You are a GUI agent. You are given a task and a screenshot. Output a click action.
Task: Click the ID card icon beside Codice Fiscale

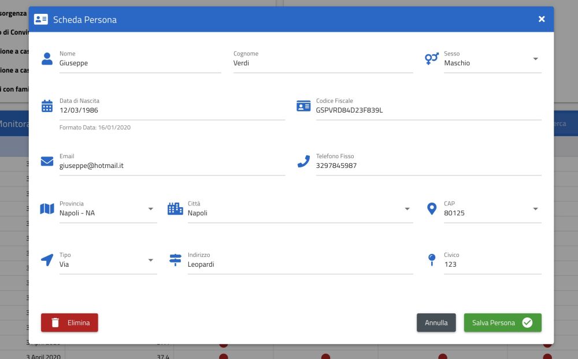pyautogui.click(x=303, y=106)
